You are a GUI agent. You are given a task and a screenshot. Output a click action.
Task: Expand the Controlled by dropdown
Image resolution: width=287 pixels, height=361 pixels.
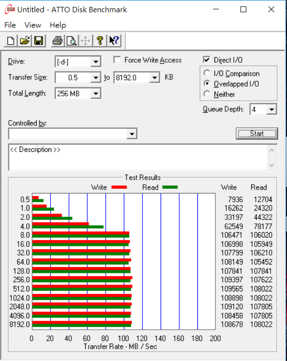tap(132, 134)
